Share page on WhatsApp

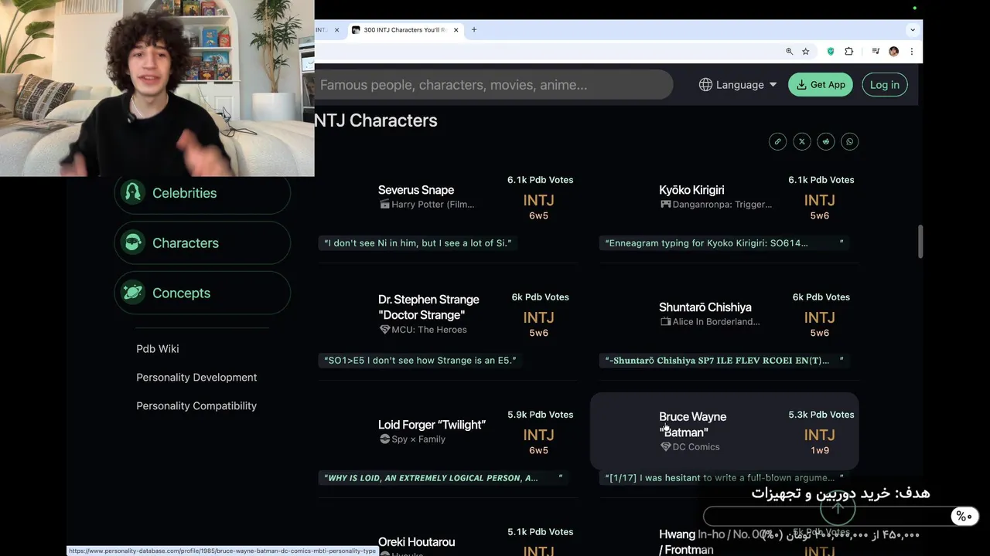point(850,141)
